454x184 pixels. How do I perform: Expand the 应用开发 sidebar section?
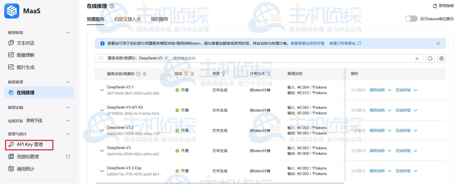coord(68,121)
